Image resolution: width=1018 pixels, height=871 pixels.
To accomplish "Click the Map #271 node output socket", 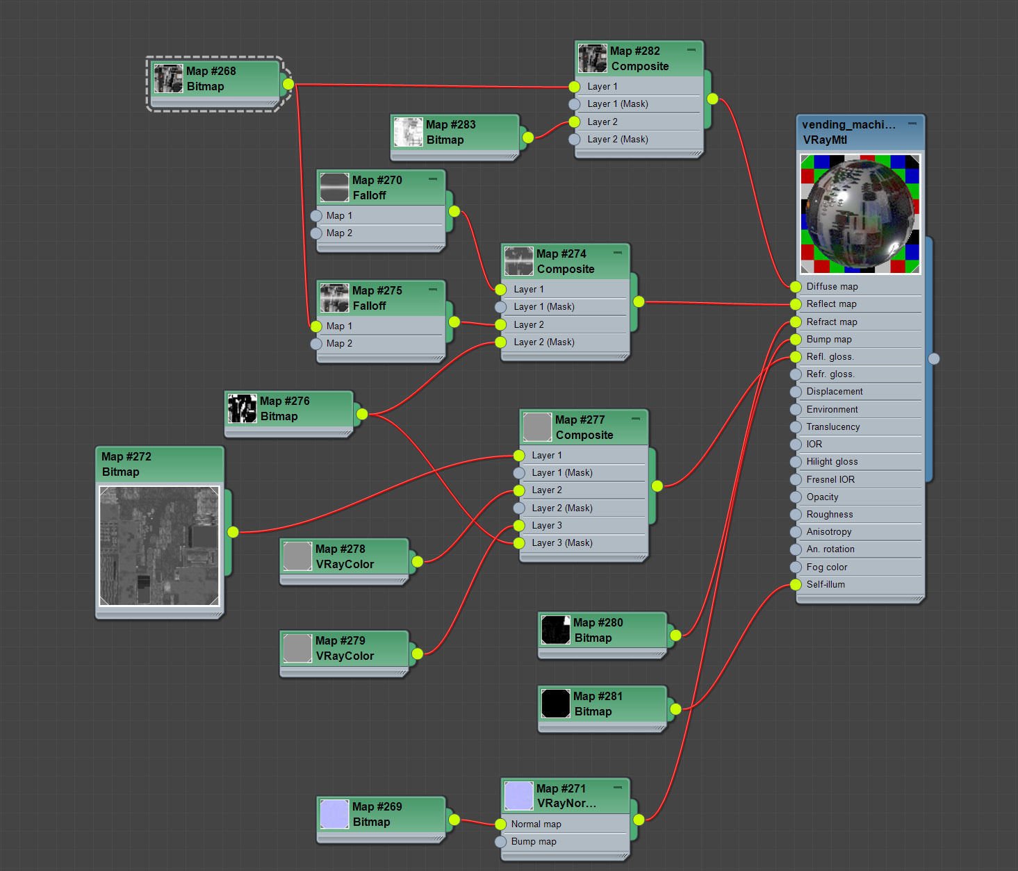I will 639,819.
